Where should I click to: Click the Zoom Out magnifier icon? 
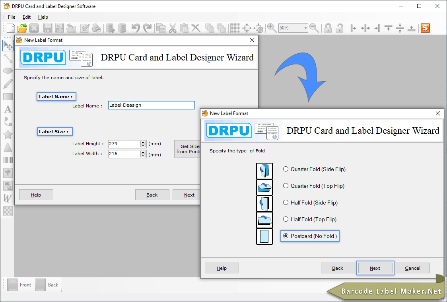(314, 28)
